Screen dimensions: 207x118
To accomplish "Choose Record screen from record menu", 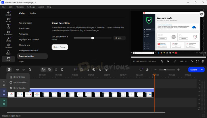I will [x=20, y=83].
